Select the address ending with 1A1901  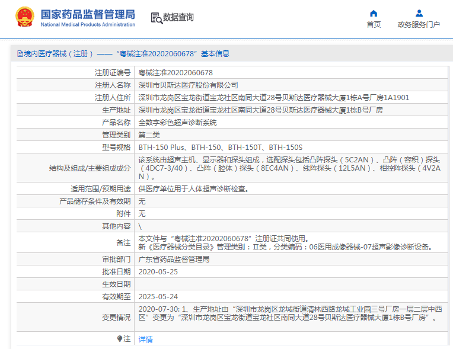click(274, 98)
